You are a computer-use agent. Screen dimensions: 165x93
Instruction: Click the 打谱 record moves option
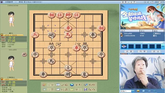[62, 89]
